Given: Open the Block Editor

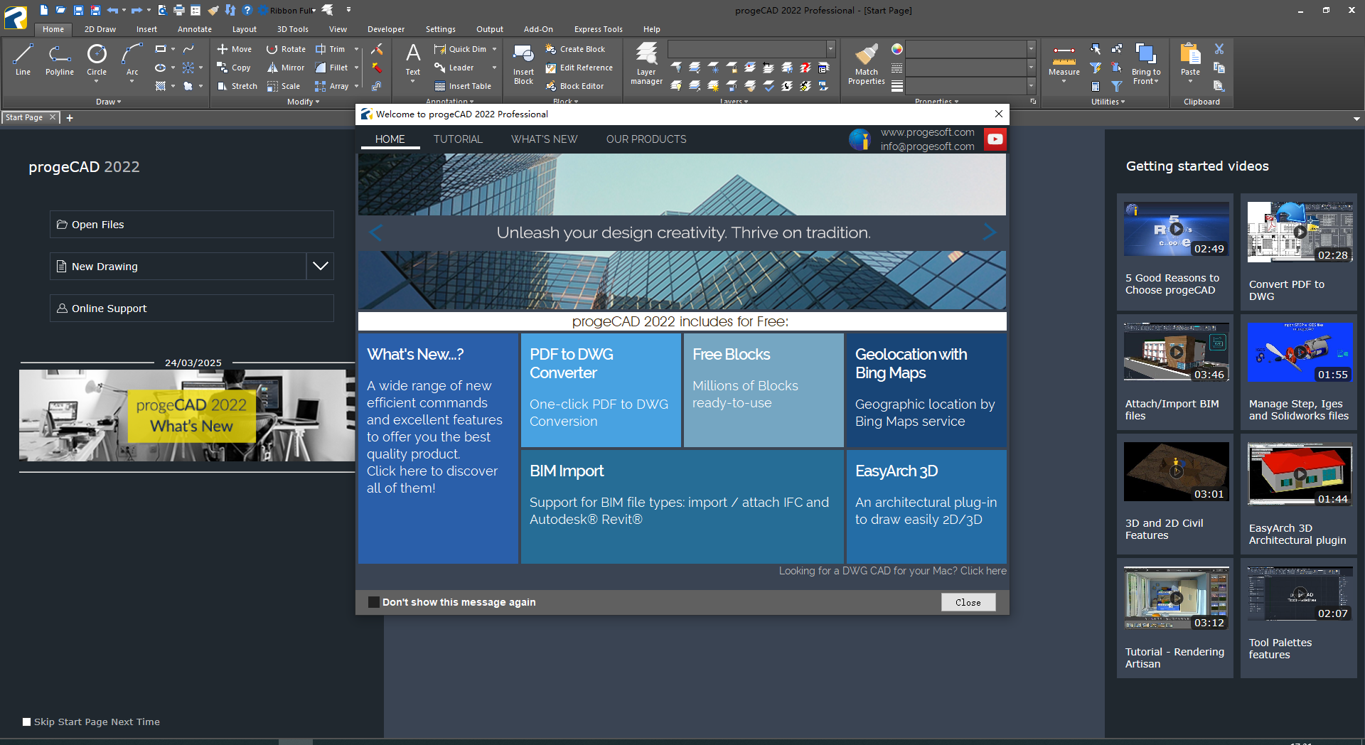Looking at the screenshot, I should (574, 86).
